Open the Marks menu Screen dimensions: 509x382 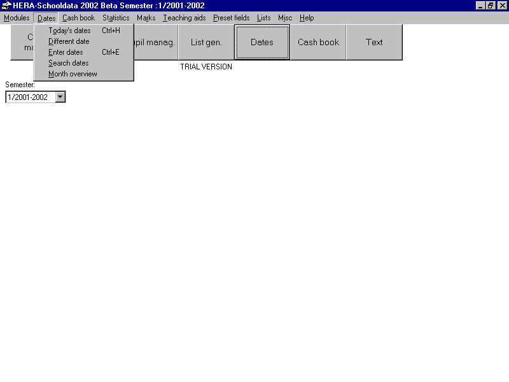[146, 18]
